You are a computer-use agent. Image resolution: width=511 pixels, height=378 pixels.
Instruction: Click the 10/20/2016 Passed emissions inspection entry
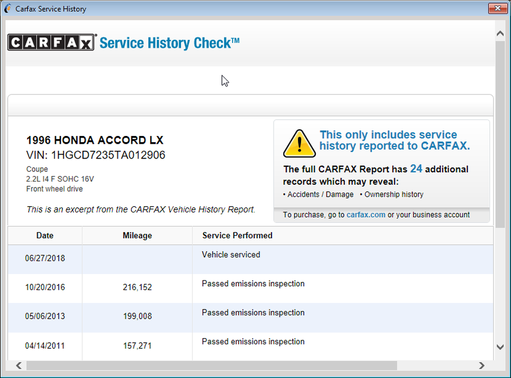253,284
